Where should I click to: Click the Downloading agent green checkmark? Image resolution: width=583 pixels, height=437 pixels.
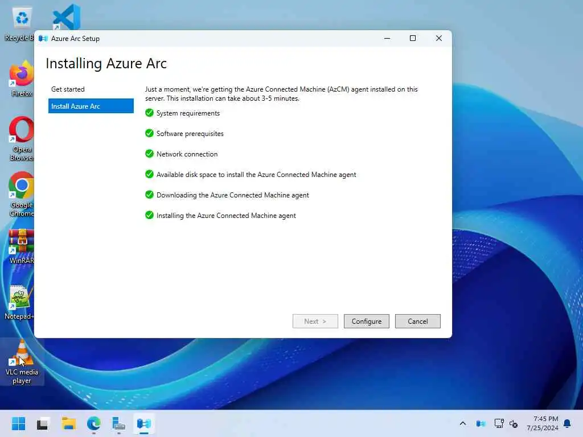[x=150, y=195]
